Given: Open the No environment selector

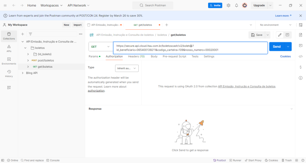Looking at the screenshot, I should click(275, 25).
